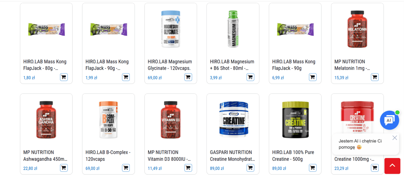Screen dimensions: 404x175
Task: Open HIRO.LAB 100% Pure Creatine title
Action: point(293,155)
